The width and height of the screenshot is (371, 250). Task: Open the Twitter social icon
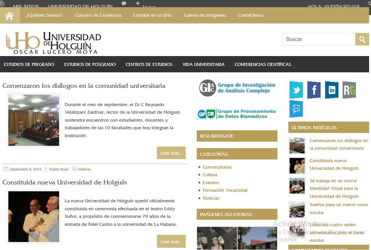pyautogui.click(x=296, y=90)
